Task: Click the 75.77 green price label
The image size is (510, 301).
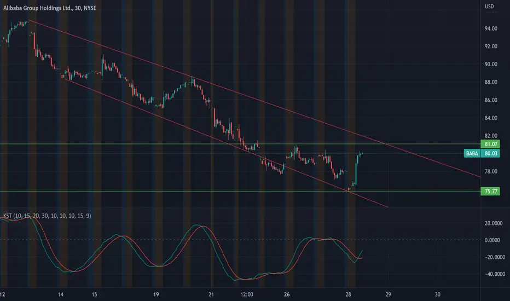Action: pyautogui.click(x=490, y=192)
